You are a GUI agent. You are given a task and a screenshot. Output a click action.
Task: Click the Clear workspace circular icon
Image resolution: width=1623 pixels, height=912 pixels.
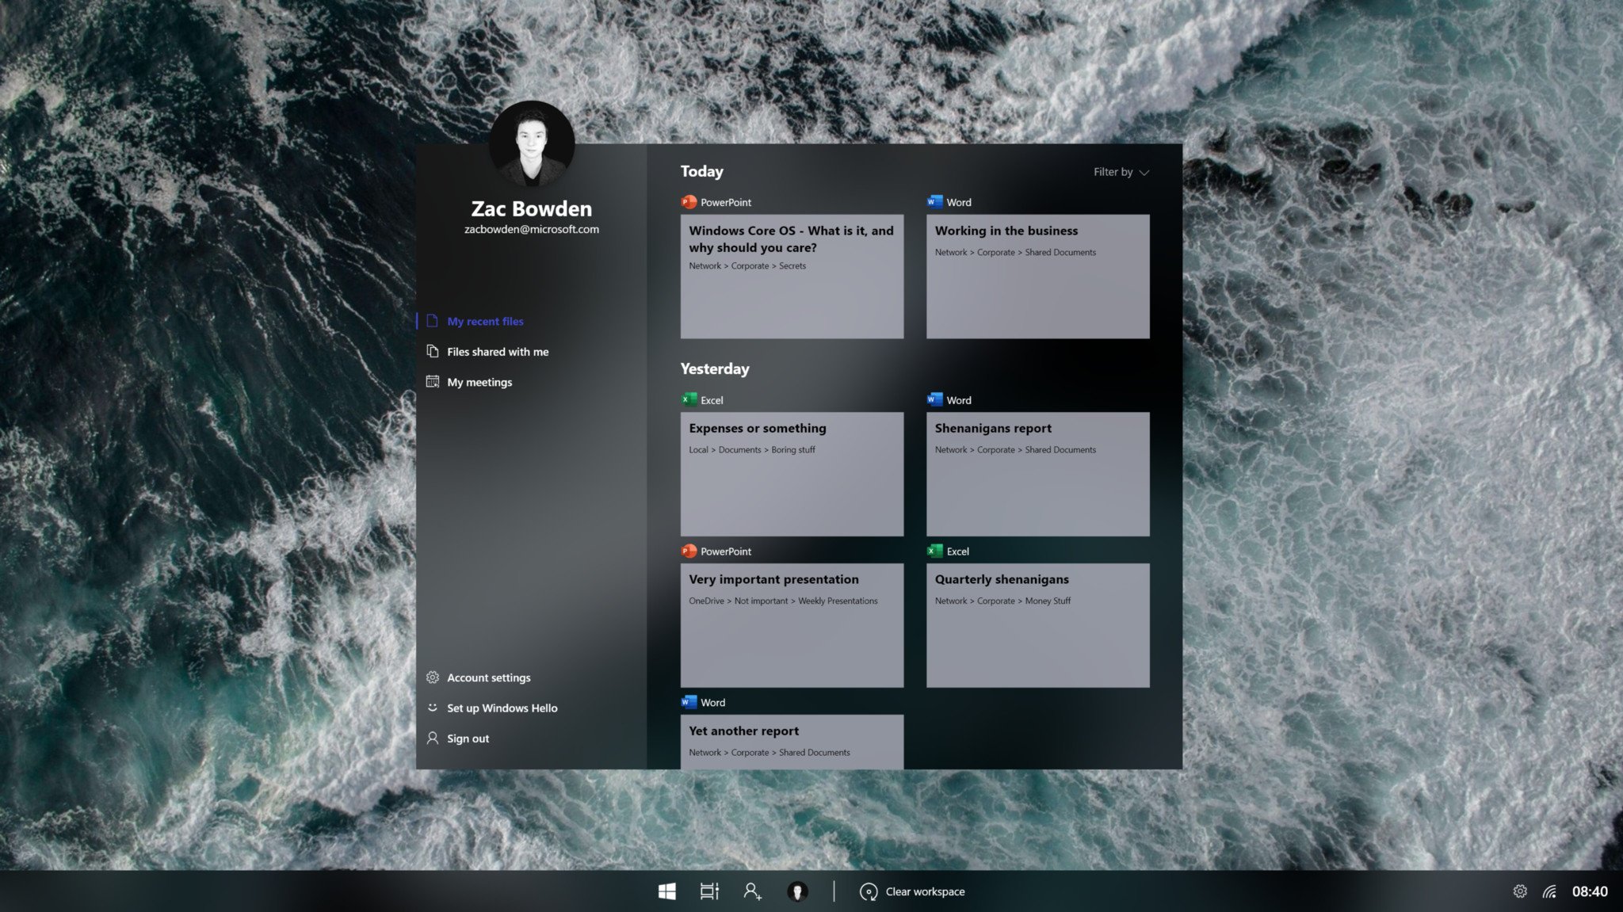[869, 892]
